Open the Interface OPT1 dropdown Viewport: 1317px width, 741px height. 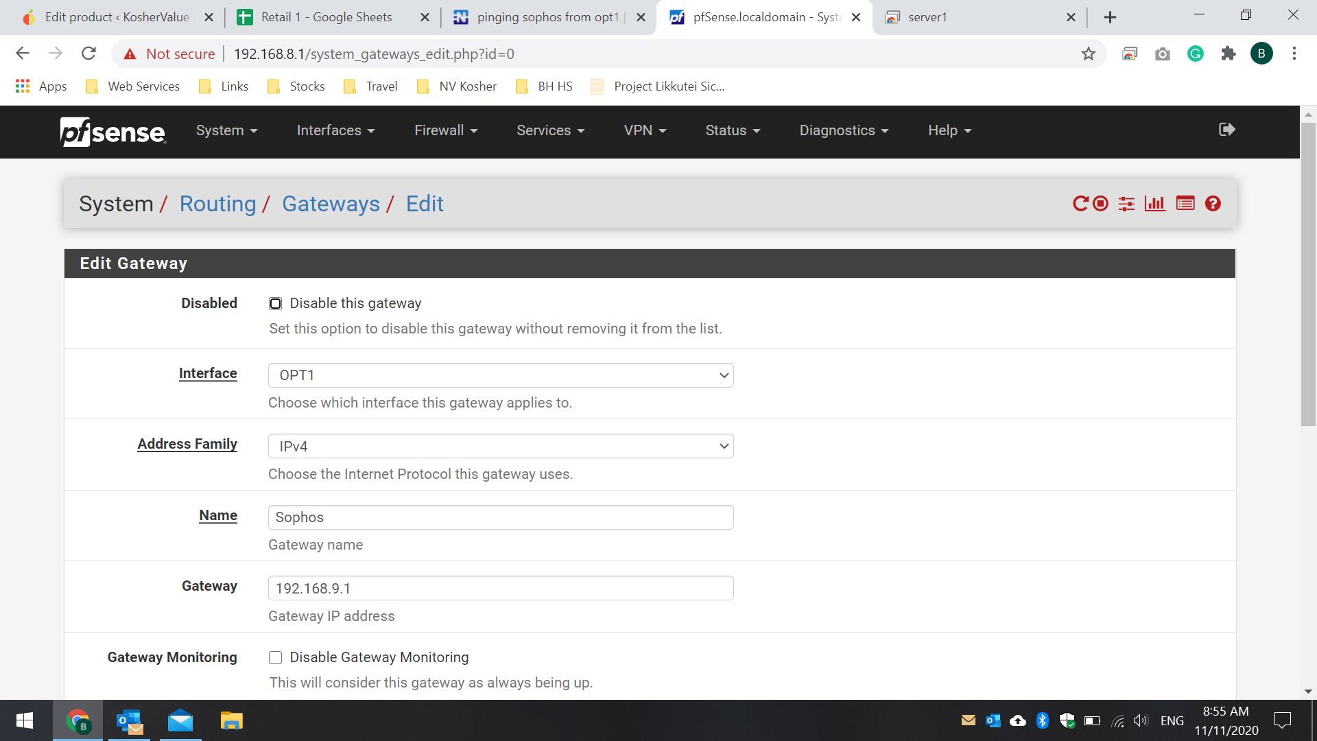[x=501, y=375]
